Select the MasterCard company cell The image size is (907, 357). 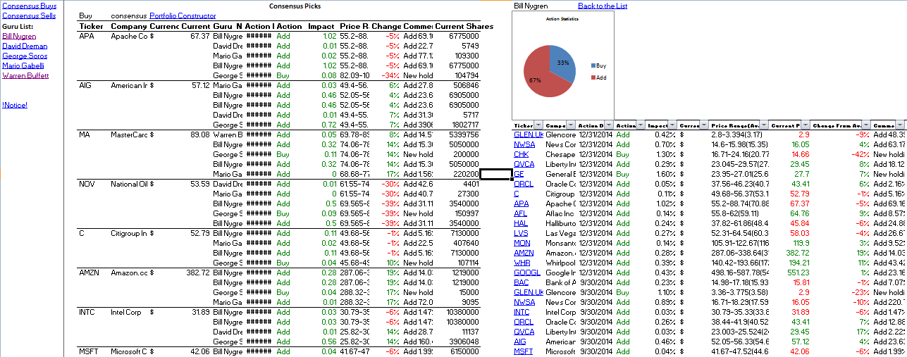[x=129, y=134]
